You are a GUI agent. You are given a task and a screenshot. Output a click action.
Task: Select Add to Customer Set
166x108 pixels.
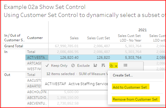pos(130,87)
